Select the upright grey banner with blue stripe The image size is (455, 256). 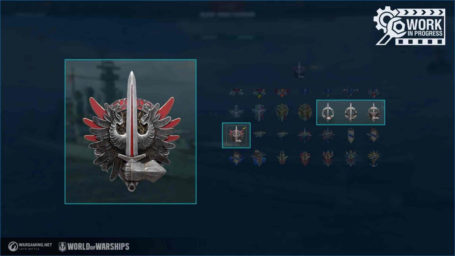coord(351,136)
